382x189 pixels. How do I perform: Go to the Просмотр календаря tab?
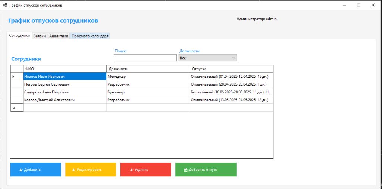(x=90, y=36)
